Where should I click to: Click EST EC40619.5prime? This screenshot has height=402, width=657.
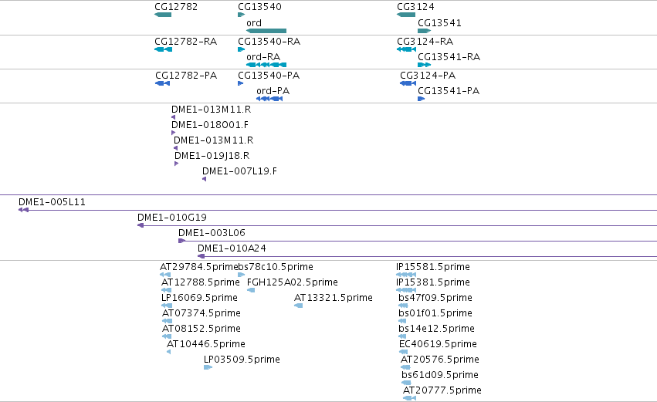pyautogui.click(x=404, y=352)
